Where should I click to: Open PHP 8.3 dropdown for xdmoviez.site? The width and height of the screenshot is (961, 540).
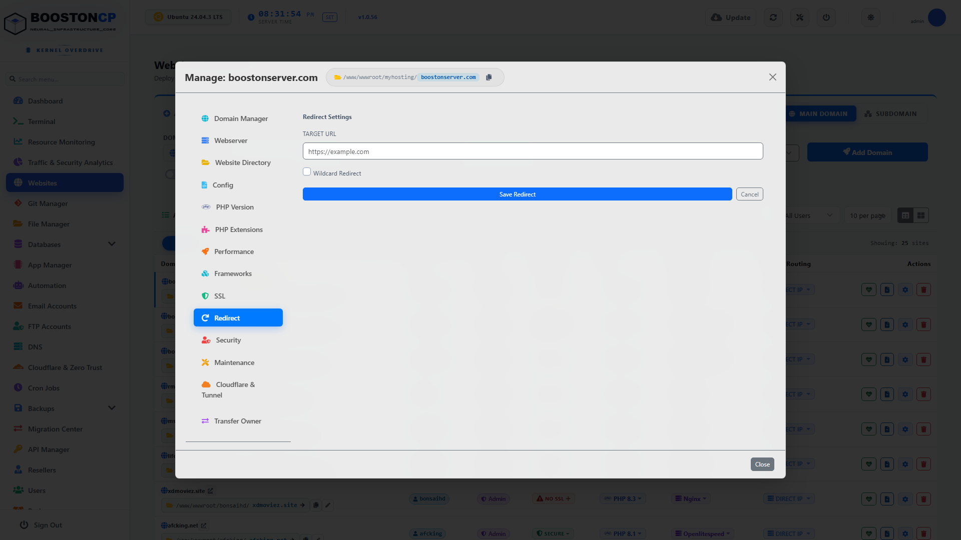click(623, 499)
